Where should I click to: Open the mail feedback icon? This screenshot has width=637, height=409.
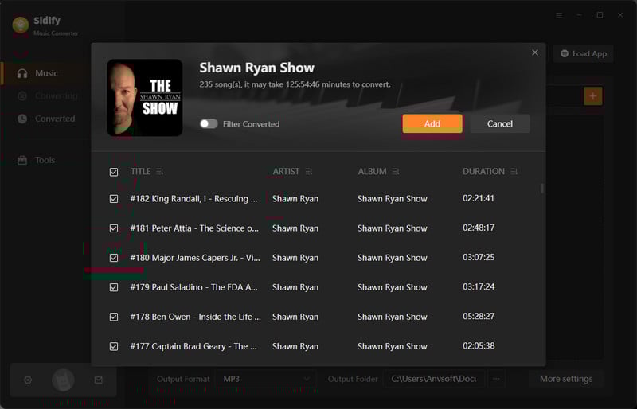98,380
